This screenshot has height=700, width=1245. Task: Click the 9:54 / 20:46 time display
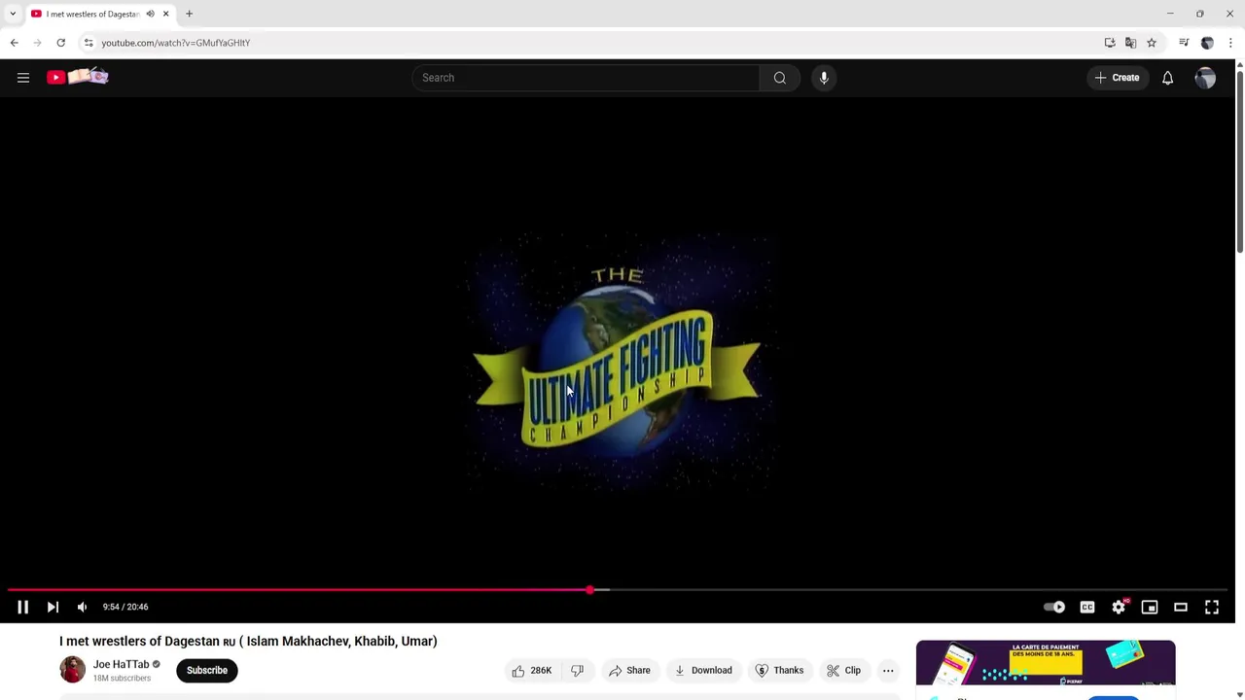(125, 607)
